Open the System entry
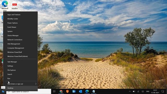The width and height of the screenshot is (167, 94). [20, 31]
